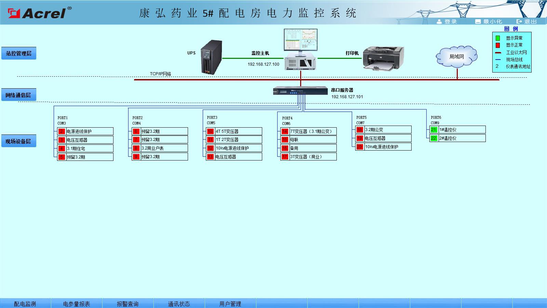547x308 pixels.
Task: Click red address 18 indicator for 3.2期公变
Action: 360,130
